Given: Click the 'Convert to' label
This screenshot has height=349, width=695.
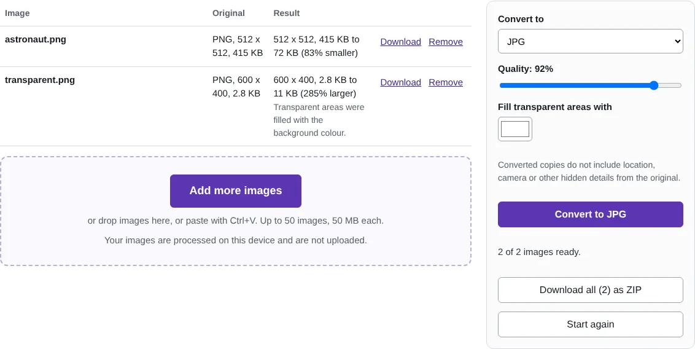Looking at the screenshot, I should click(x=521, y=19).
